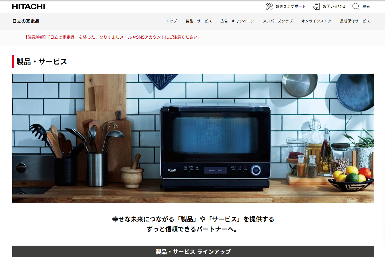Click the 製品・サービス page heading

point(42,61)
